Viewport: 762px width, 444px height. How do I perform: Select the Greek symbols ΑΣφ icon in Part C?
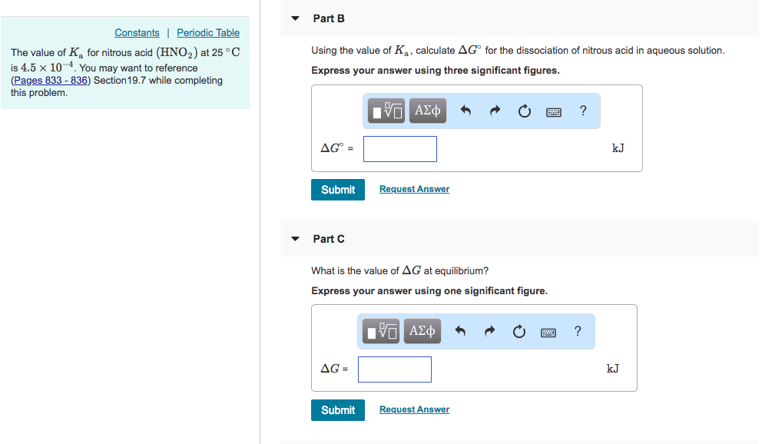(422, 330)
